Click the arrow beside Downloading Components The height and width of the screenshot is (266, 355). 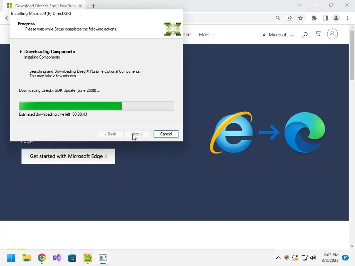pos(21,52)
